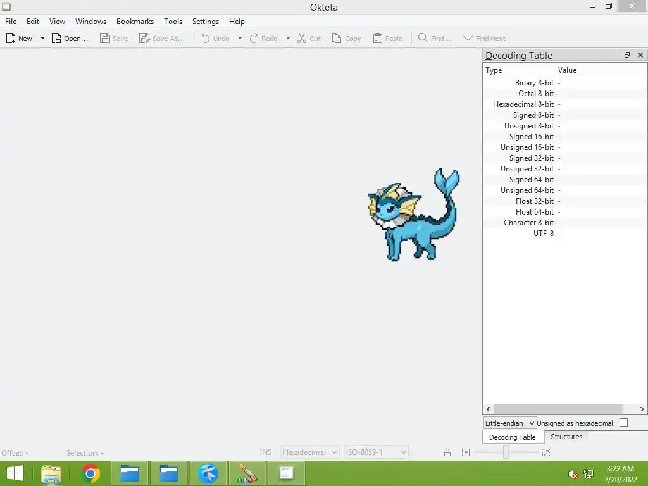Open the View menu
The width and height of the screenshot is (648, 486).
[x=57, y=22]
